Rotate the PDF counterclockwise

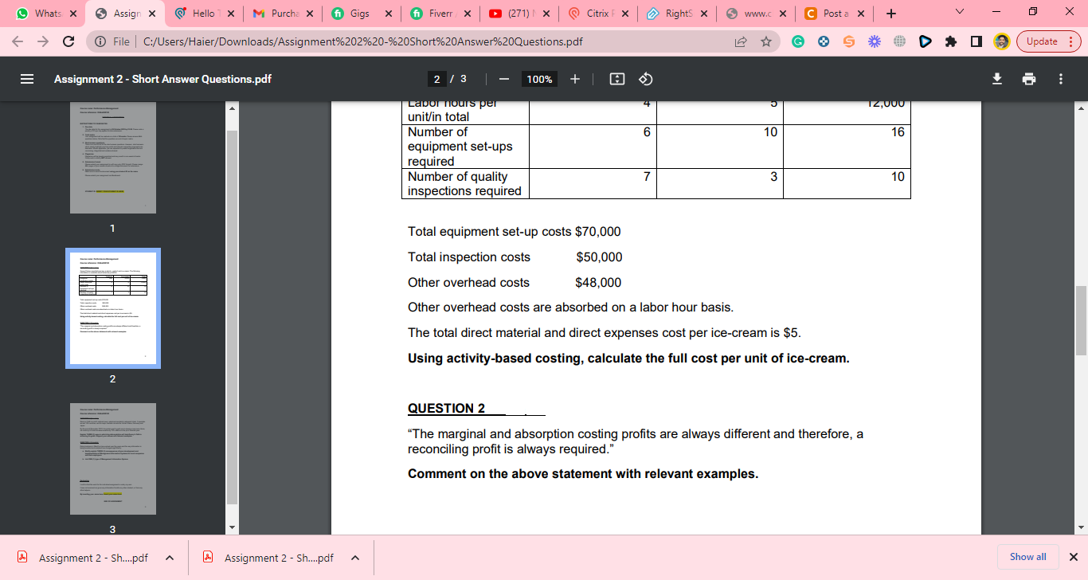point(645,79)
